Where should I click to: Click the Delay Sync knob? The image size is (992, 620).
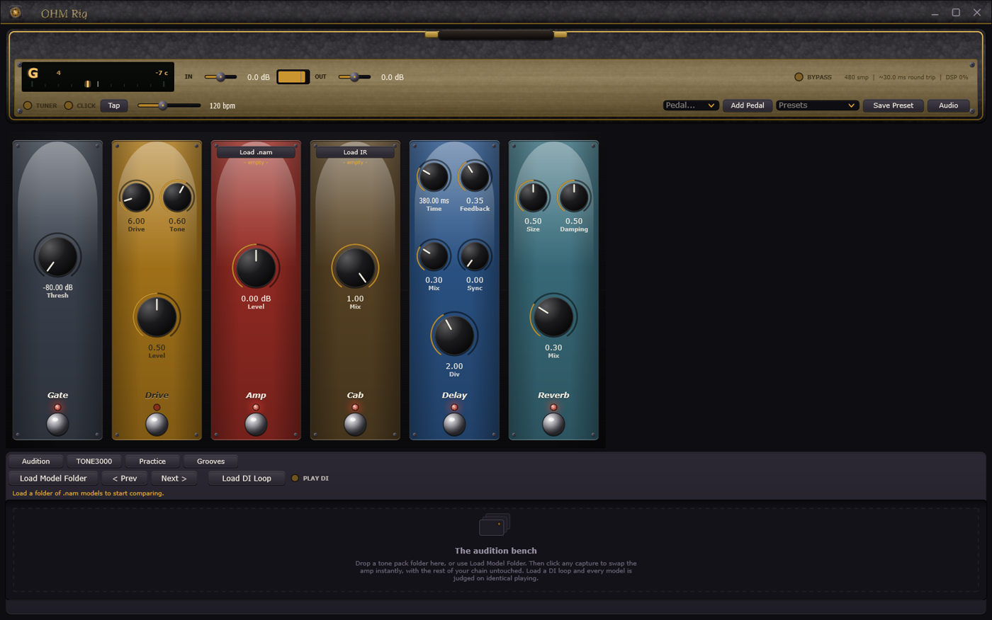pyautogui.click(x=475, y=256)
